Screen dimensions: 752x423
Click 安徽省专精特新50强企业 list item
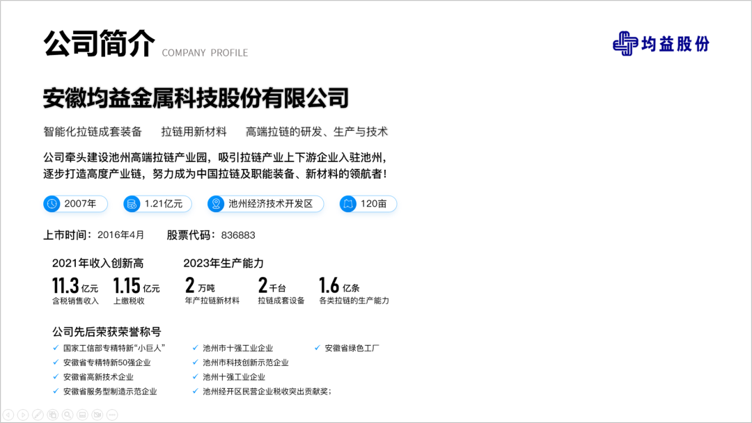point(107,362)
